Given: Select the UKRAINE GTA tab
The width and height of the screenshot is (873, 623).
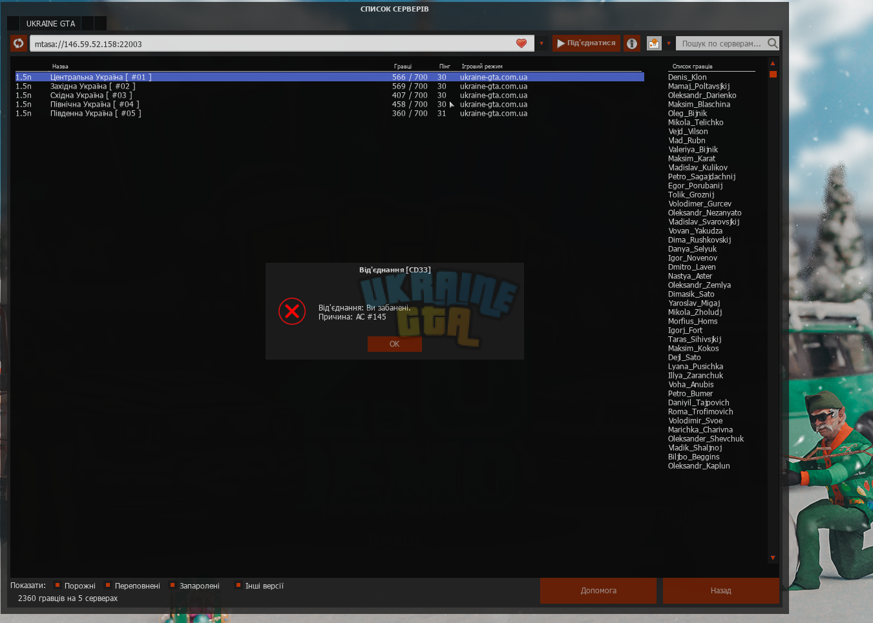Looking at the screenshot, I should (x=50, y=23).
